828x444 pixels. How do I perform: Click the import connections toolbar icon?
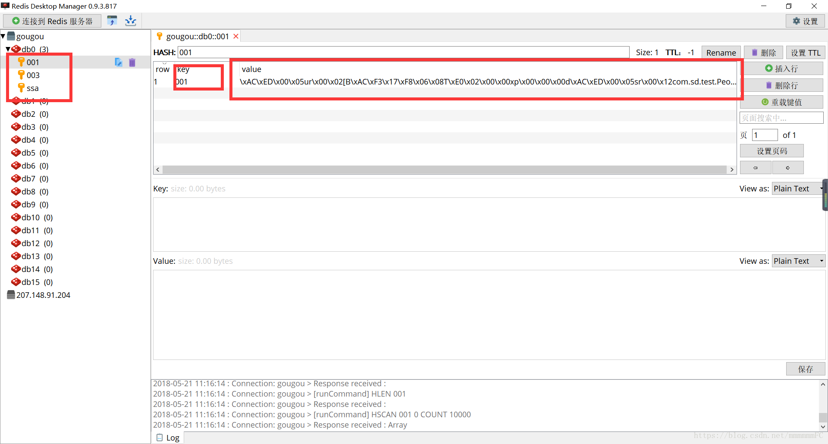112,21
